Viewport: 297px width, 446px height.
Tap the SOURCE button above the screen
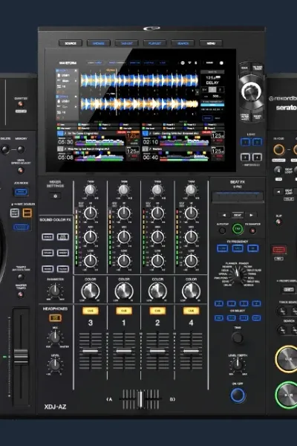(x=71, y=43)
